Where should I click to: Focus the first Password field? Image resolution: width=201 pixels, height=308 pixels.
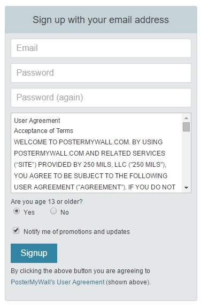(x=101, y=73)
